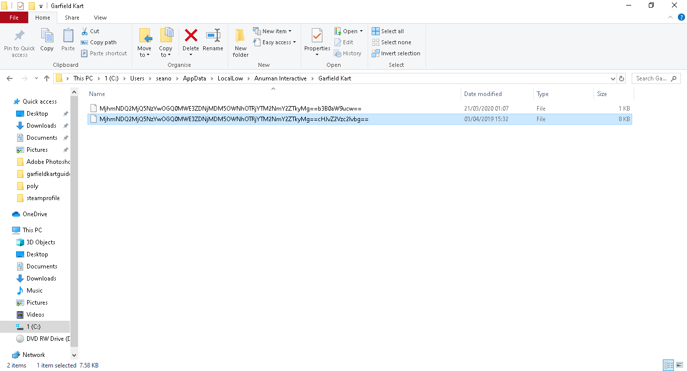Go up one folder level
Viewport: 687px width, 371px height.
point(47,78)
